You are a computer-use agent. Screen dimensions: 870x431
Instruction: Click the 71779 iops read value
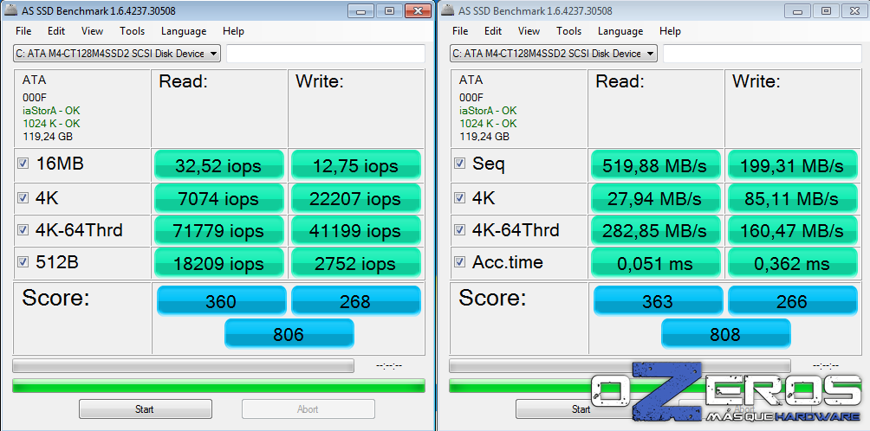219,230
